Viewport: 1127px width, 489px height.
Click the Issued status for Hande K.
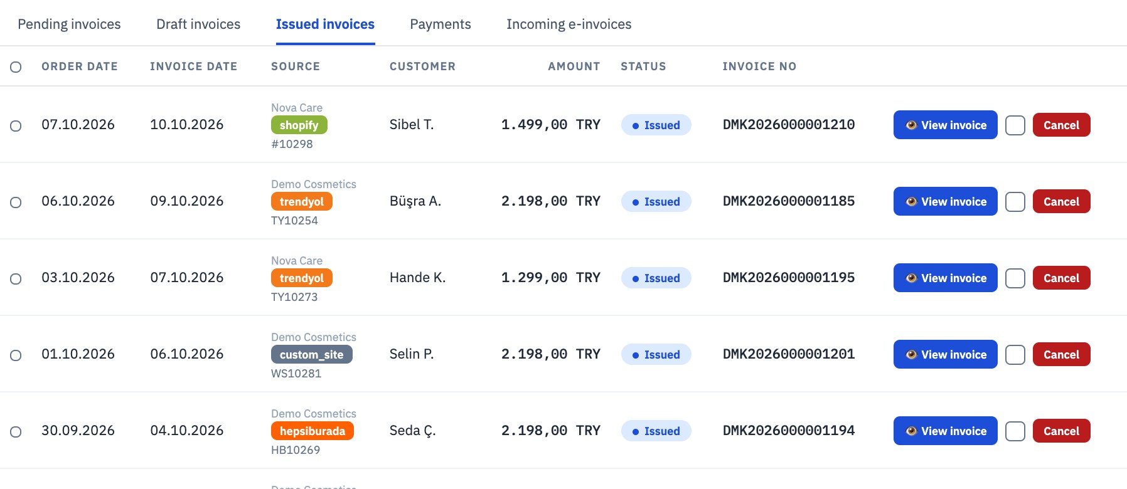(x=656, y=278)
